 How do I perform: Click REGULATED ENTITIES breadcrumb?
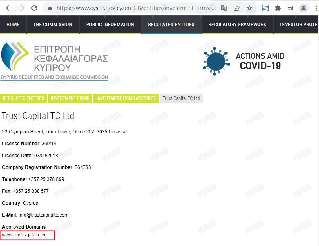(x=23, y=98)
